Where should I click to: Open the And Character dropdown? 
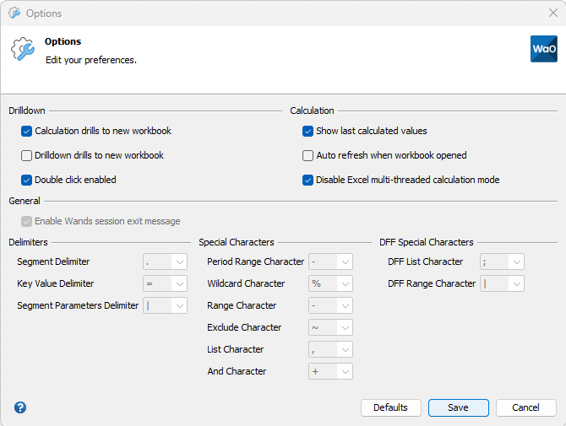click(345, 372)
